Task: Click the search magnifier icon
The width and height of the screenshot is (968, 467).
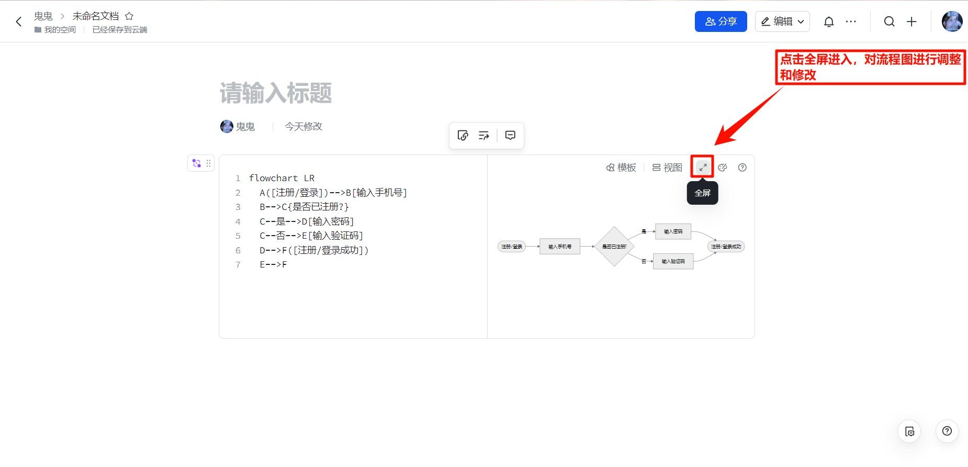Action: (x=889, y=21)
